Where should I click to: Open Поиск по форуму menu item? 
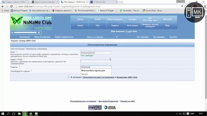pyautogui.click(x=115, y=19)
